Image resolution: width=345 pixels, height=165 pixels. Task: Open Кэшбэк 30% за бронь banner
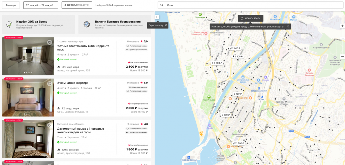pyautogui.click(x=38, y=24)
